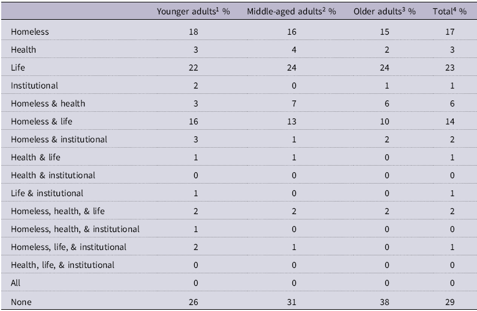
Task: Click the Younger adults % column header
Action: pyautogui.click(x=193, y=11)
